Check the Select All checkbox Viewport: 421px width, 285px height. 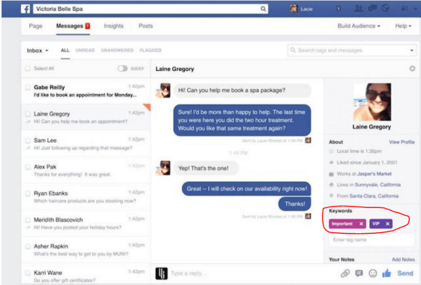point(28,69)
